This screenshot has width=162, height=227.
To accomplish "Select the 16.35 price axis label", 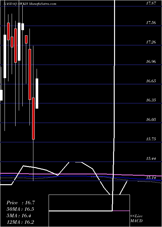I will [x=151, y=100].
